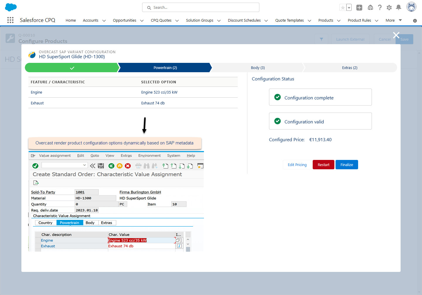The height and width of the screenshot is (295, 422).
Task: Click SAP print icon
Action: [x=138, y=166]
